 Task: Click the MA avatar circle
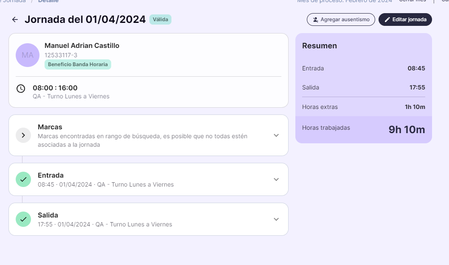28,55
